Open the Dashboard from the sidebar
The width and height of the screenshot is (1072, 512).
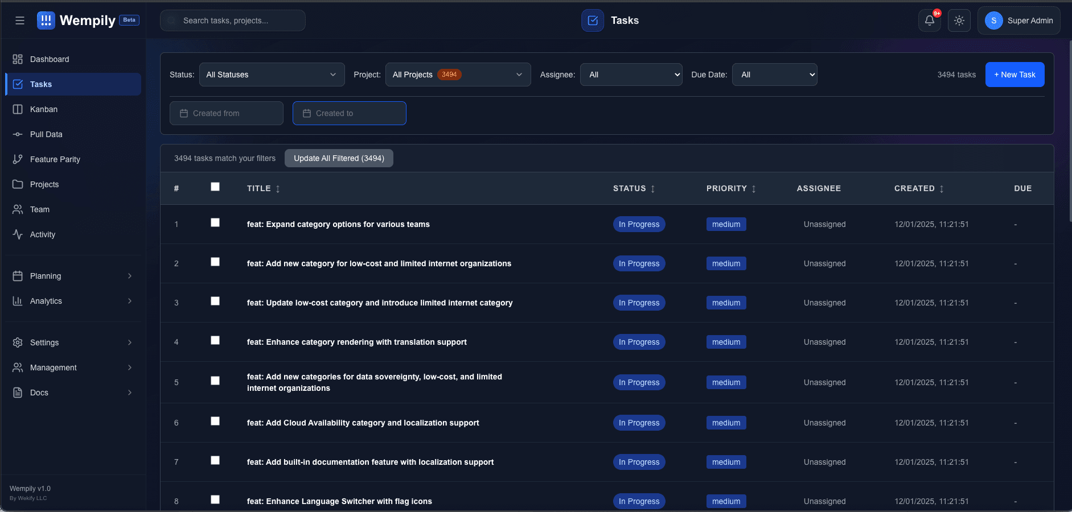[x=50, y=59]
